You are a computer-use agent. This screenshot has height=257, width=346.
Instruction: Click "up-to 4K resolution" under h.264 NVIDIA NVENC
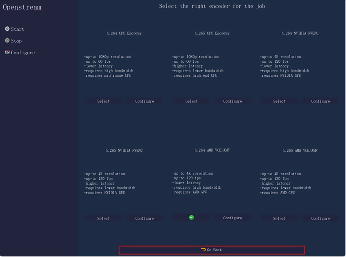(280, 57)
